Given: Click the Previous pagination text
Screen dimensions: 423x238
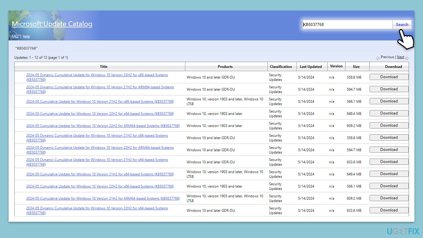Looking at the screenshot, I should click(x=387, y=57).
